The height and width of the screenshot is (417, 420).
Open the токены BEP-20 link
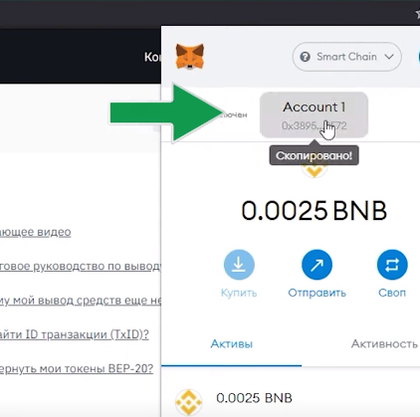77,368
